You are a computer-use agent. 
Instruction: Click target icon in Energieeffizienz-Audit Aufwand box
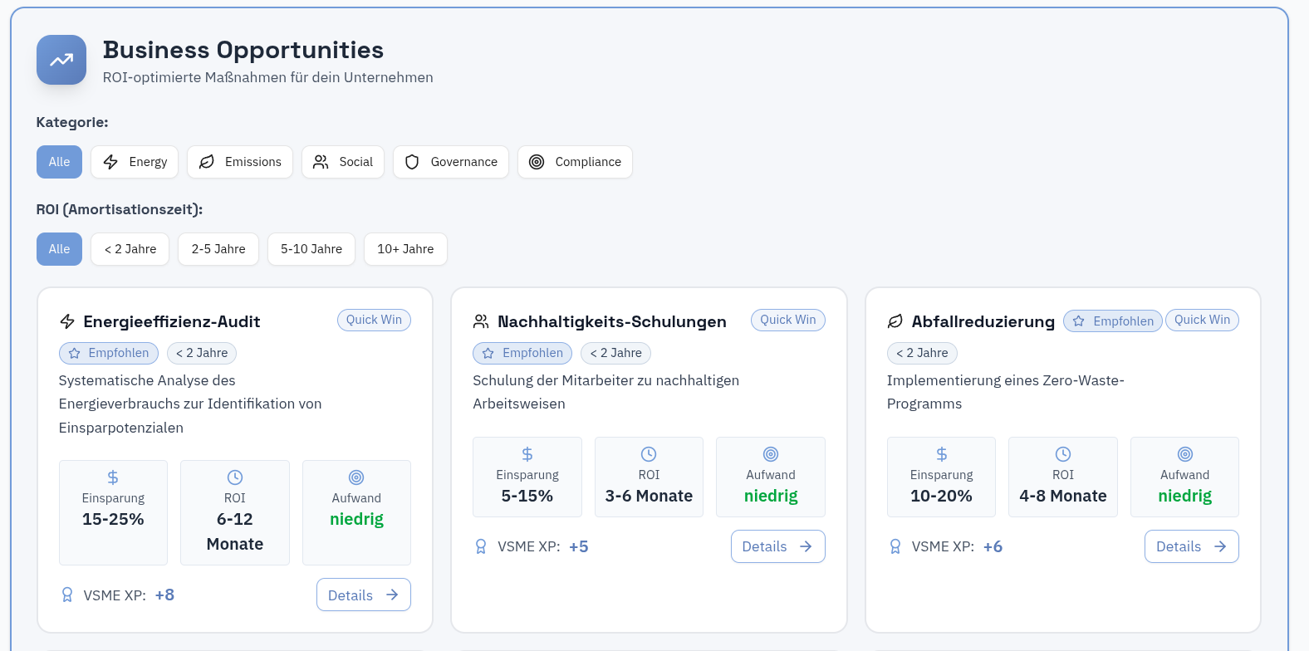(356, 477)
